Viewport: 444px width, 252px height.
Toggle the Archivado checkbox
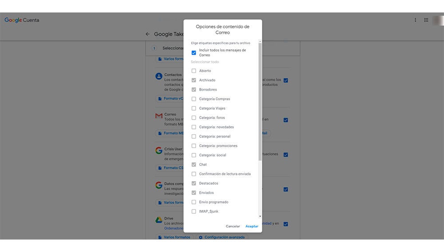click(x=194, y=80)
